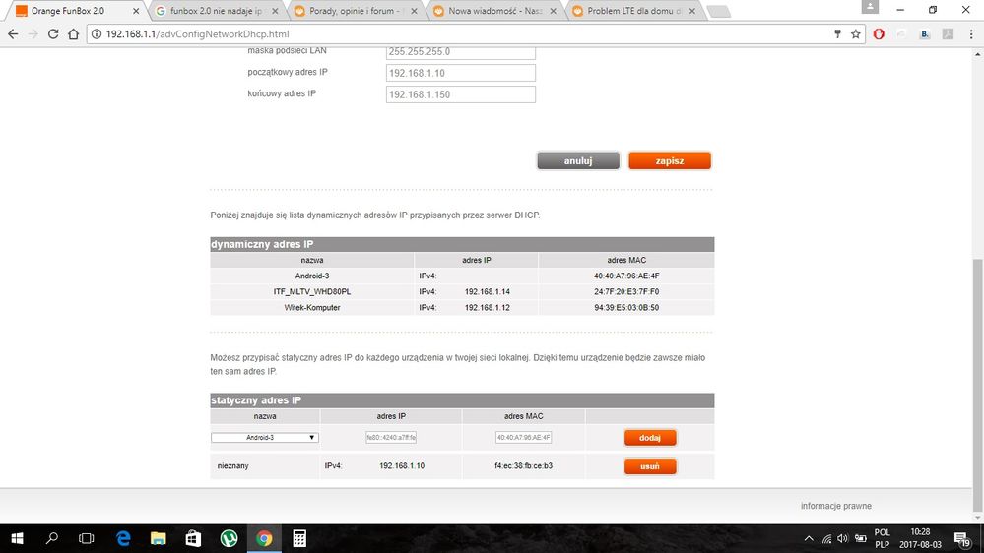This screenshot has height=553, width=984.
Task: Switch to 'funbox 2.0 nie nadaje ip' tab
Action: point(216,11)
